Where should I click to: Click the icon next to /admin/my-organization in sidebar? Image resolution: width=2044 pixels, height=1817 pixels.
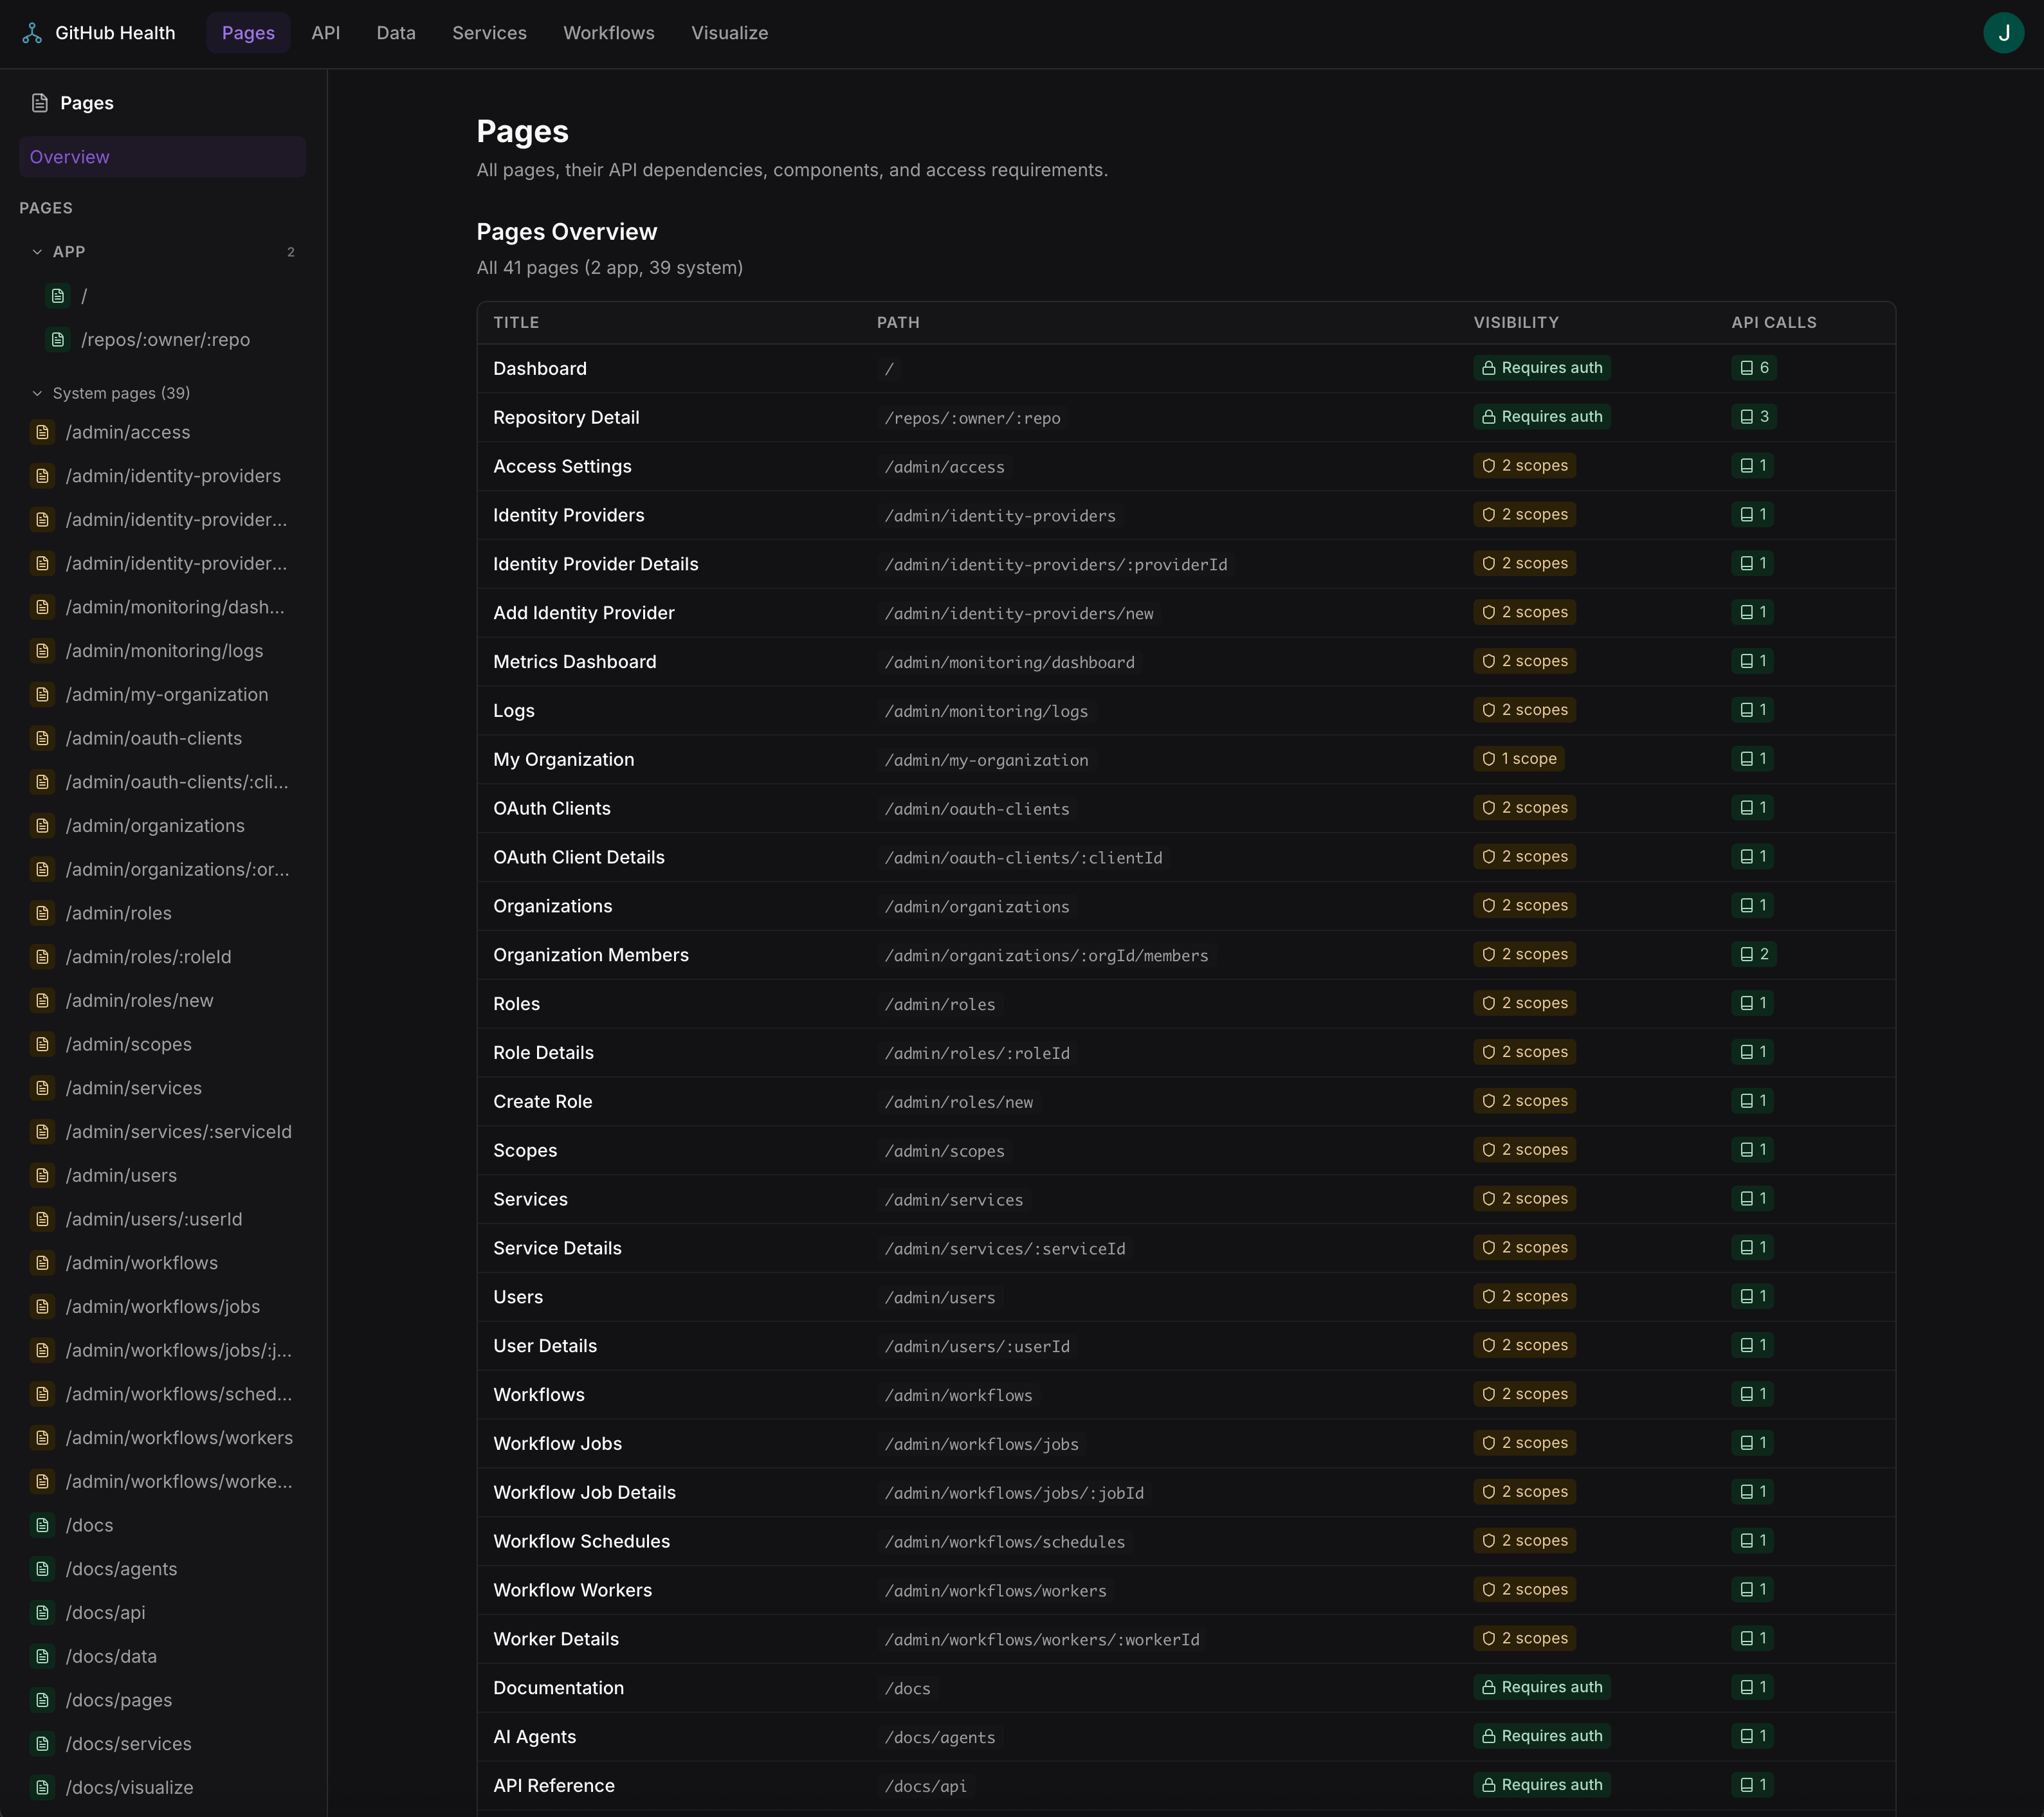coord(42,694)
